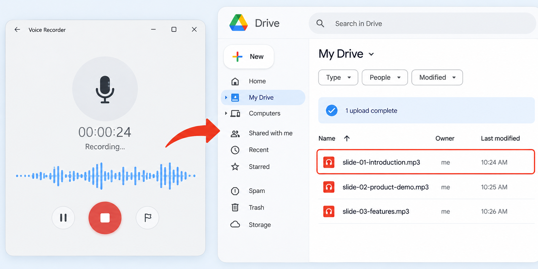Select file slide-02-product-demo.mp3
Image resolution: width=538 pixels, height=269 pixels.
(x=426, y=187)
